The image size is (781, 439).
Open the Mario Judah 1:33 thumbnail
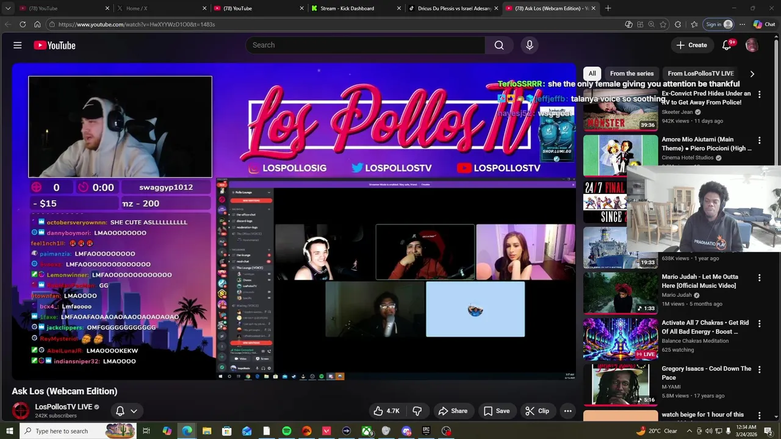point(621,293)
